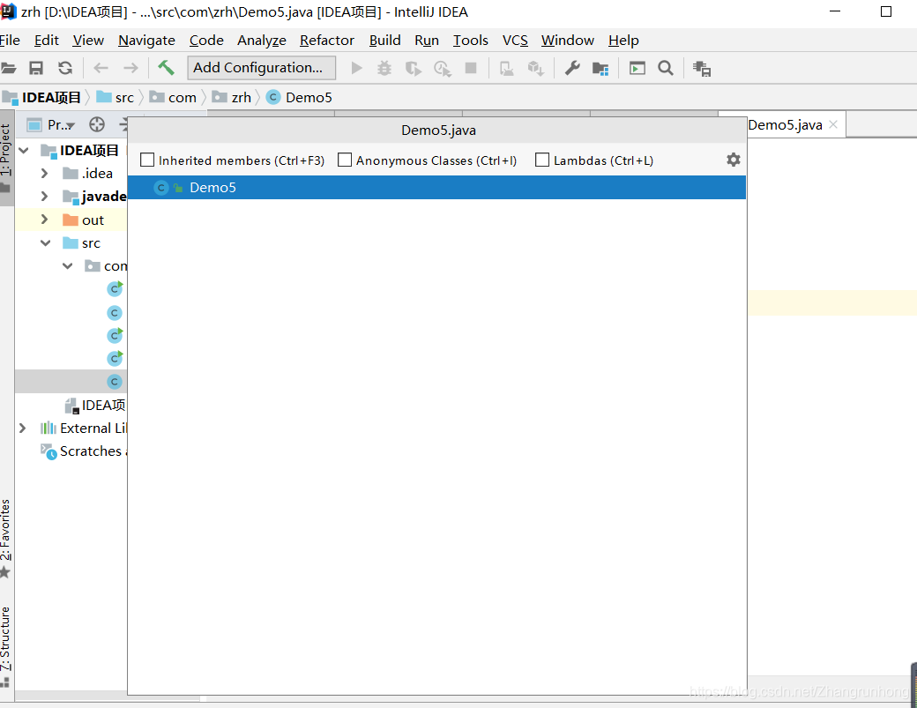Click the rightmost toolbar icon after search
917x708 pixels.
(702, 69)
